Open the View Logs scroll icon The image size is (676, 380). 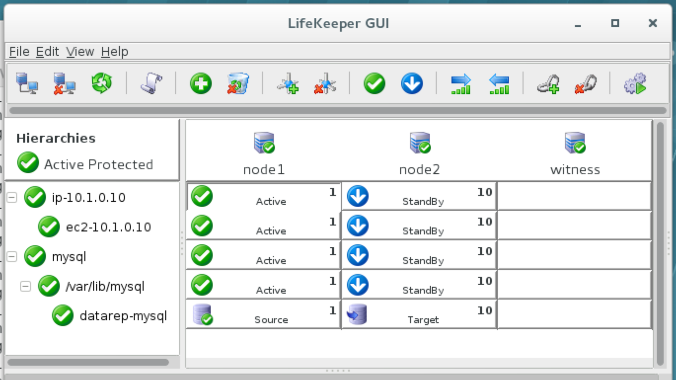point(151,83)
